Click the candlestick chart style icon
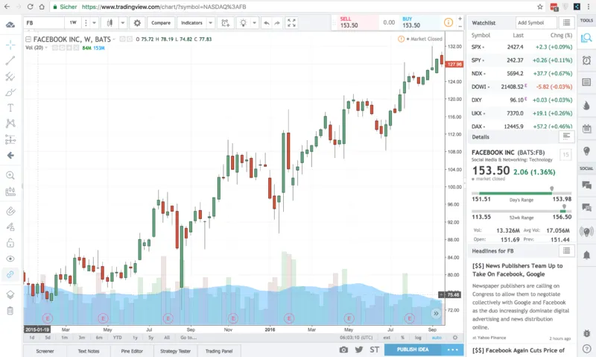The width and height of the screenshot is (596, 357). point(110,23)
